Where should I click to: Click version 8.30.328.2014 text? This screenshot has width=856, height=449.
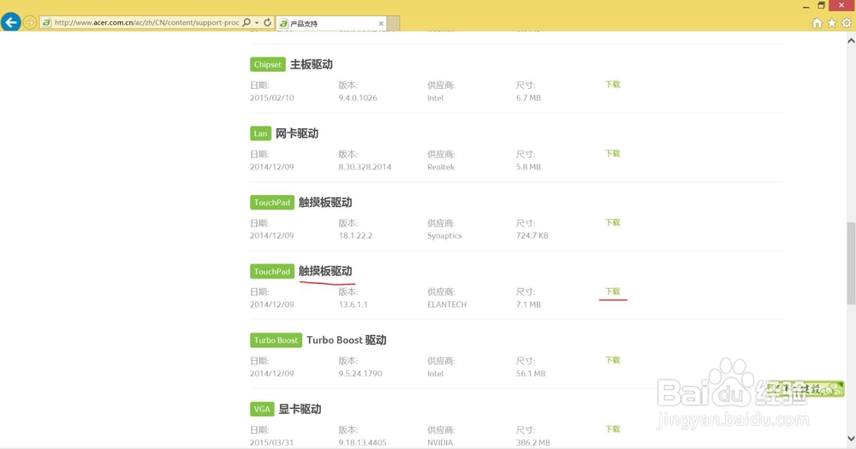pyautogui.click(x=365, y=167)
